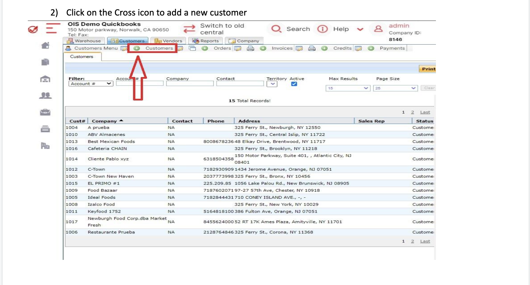Open the Briefcase sidebar icon
This screenshot has width=530, height=285.
tap(45, 112)
